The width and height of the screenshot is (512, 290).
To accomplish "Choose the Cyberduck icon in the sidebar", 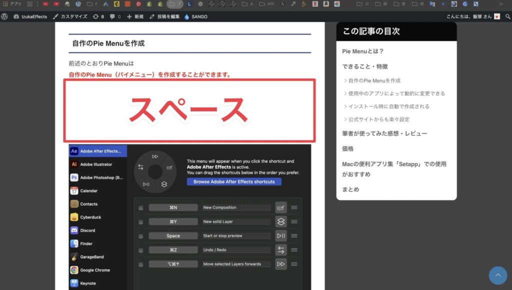I will tap(74, 217).
